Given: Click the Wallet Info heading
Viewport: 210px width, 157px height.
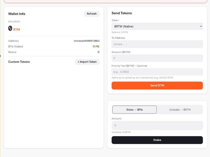Looking at the screenshot, I should (x=17, y=14).
